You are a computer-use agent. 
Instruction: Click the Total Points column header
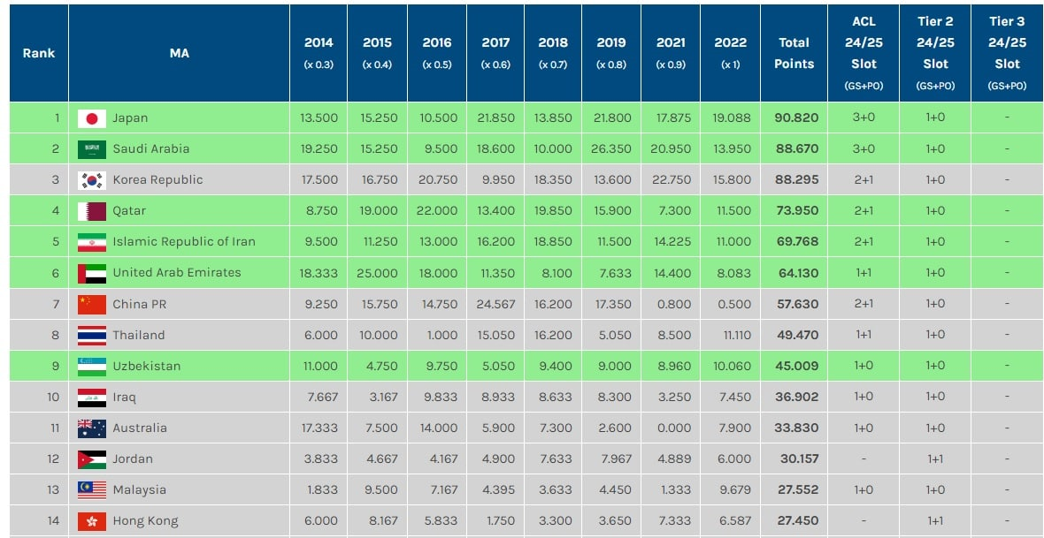[794, 53]
